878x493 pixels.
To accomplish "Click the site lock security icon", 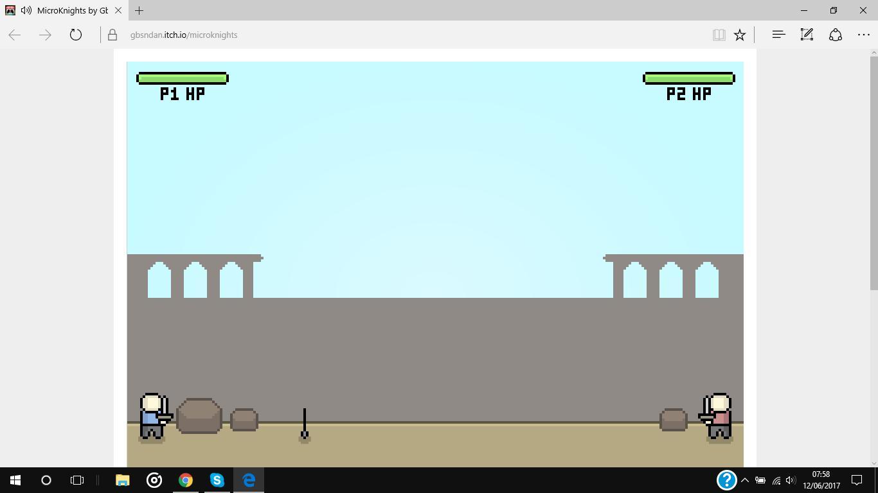I will pyautogui.click(x=112, y=35).
